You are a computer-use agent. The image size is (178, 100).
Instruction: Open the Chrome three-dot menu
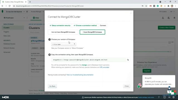175,6
